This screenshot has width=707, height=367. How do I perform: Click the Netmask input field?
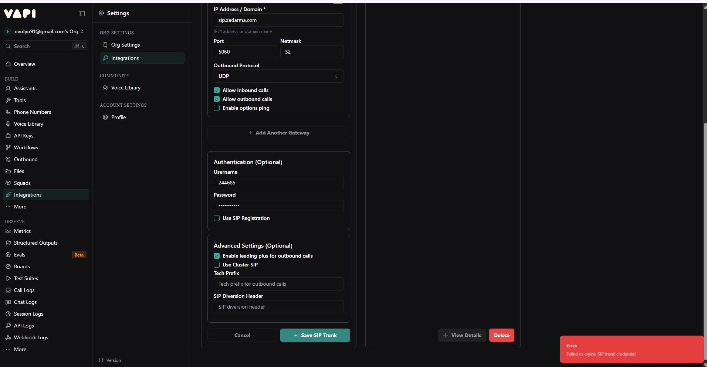pos(312,52)
